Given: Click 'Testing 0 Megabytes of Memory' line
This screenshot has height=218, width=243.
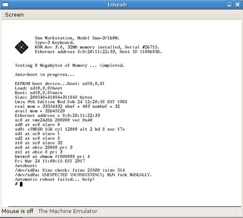Looking at the screenshot, I should [x=69, y=65].
